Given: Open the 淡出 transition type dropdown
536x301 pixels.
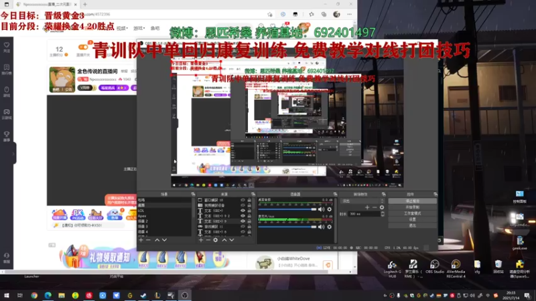Looking at the screenshot, I should click(362, 201).
